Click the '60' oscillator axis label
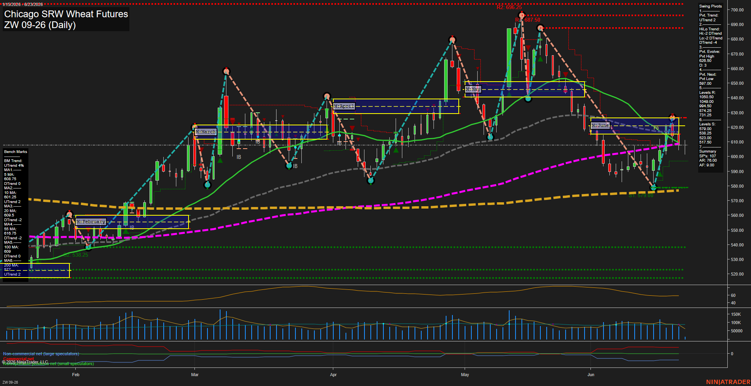Viewport: 751px width, 386px height. coord(733,295)
